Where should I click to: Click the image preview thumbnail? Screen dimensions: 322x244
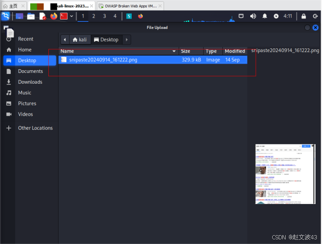285,174
